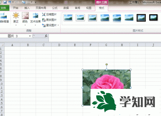Click the green rotation handle above picture
Screen dimensions: 161x116
click(107, 64)
